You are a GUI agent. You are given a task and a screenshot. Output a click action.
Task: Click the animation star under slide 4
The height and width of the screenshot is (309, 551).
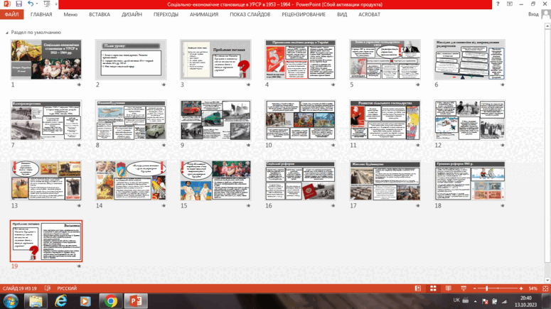point(333,85)
